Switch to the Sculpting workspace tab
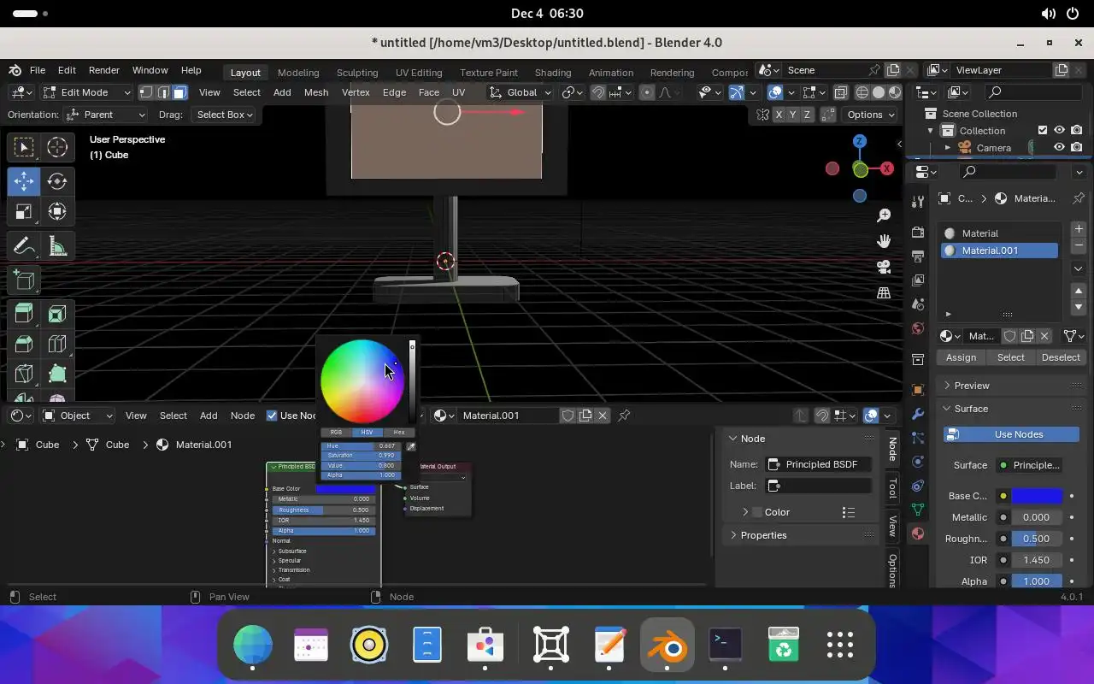This screenshot has width=1094, height=684. [357, 73]
